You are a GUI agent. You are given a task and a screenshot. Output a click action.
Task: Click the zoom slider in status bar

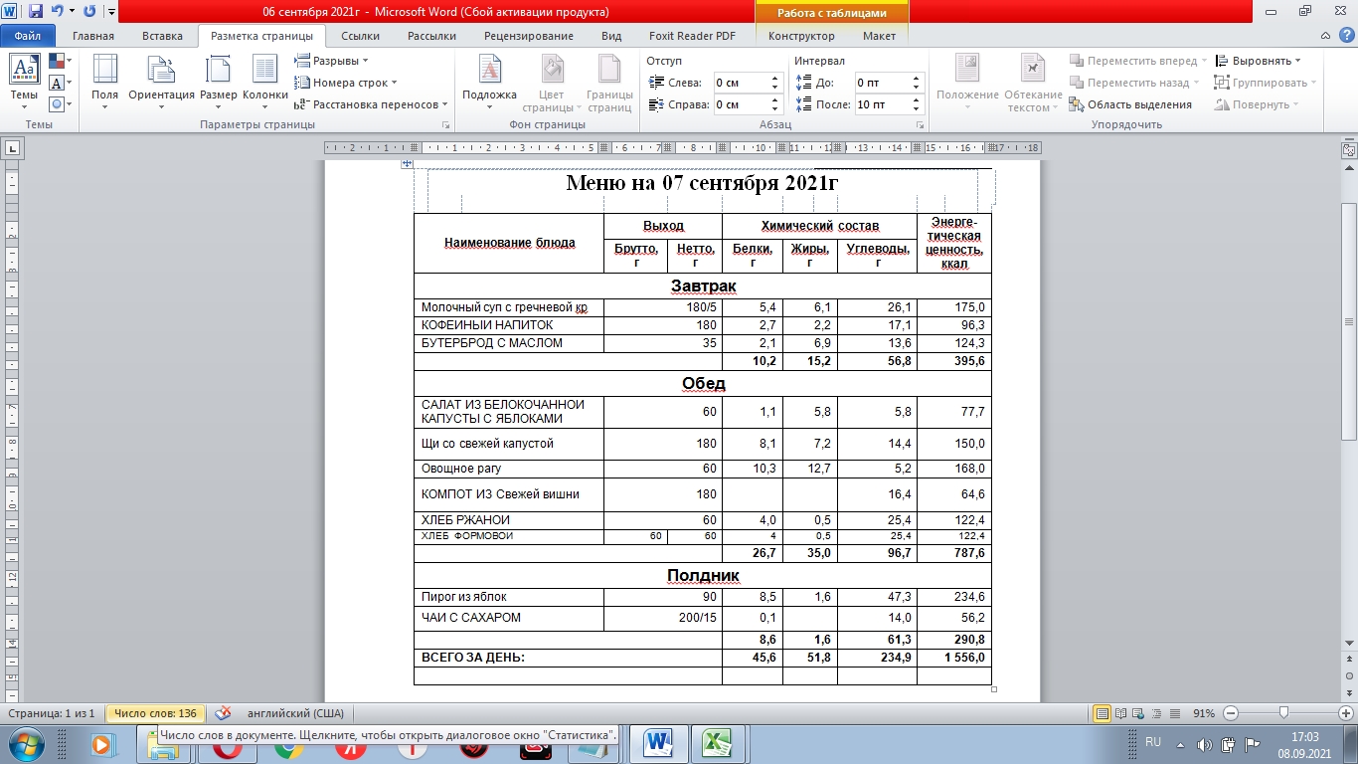point(1284,713)
